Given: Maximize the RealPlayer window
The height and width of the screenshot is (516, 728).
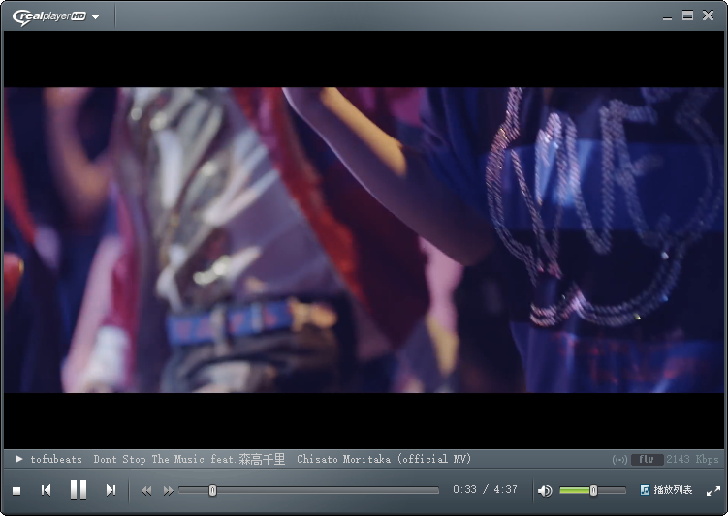Looking at the screenshot, I should [687, 15].
